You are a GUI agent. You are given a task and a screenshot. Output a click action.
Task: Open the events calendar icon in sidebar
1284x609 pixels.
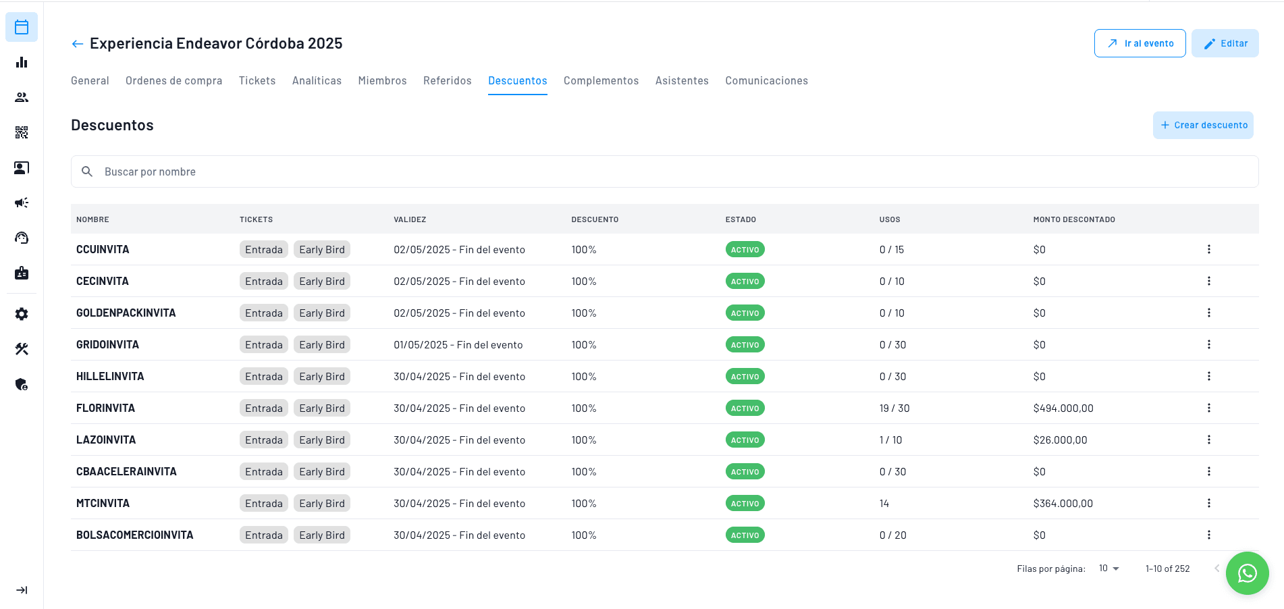[x=21, y=27]
